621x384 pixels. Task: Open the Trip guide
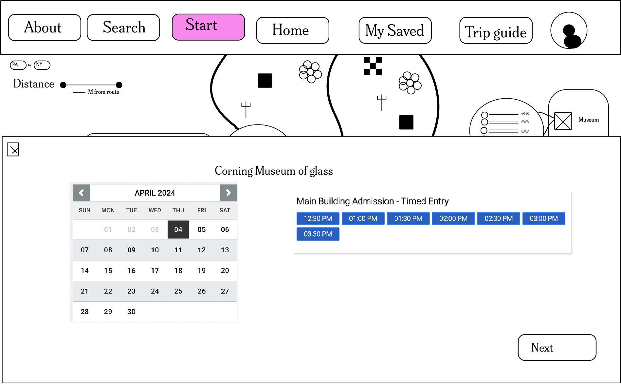tap(496, 30)
